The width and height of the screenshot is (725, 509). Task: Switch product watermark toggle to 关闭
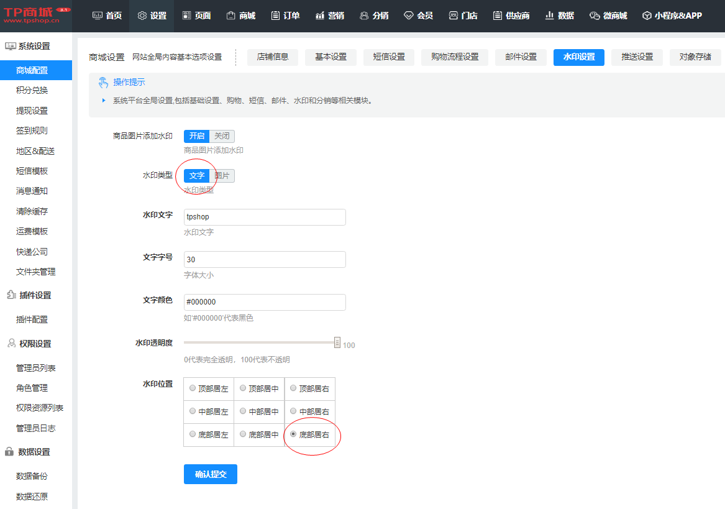[x=222, y=136]
